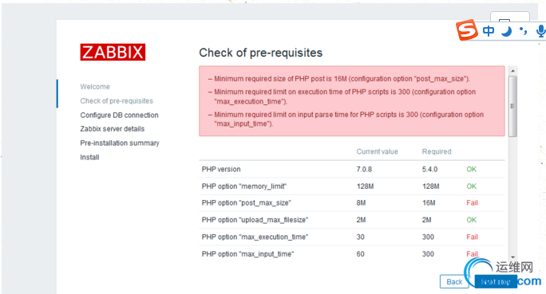
Task: Open Zabbix server details step
Action: tap(112, 129)
